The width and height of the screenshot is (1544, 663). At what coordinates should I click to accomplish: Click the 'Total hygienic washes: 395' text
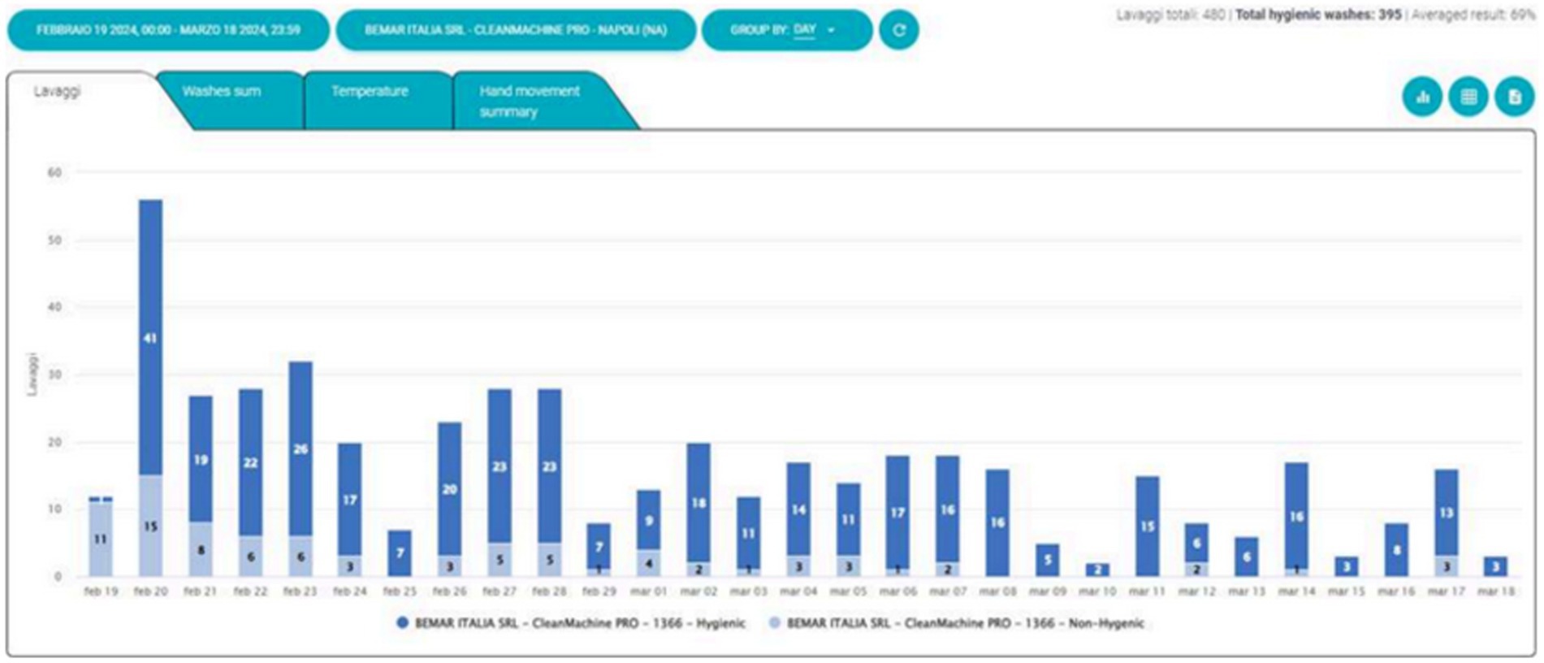click(1318, 15)
